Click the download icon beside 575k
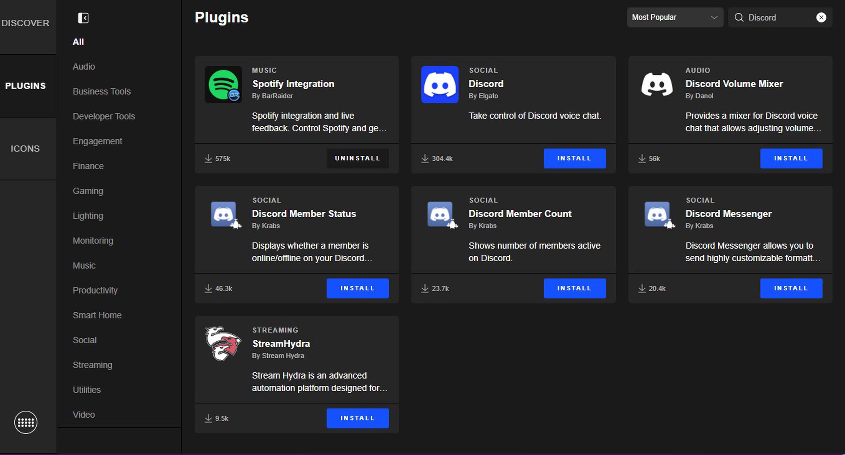Screen dimensions: 845x455 tap(208, 159)
